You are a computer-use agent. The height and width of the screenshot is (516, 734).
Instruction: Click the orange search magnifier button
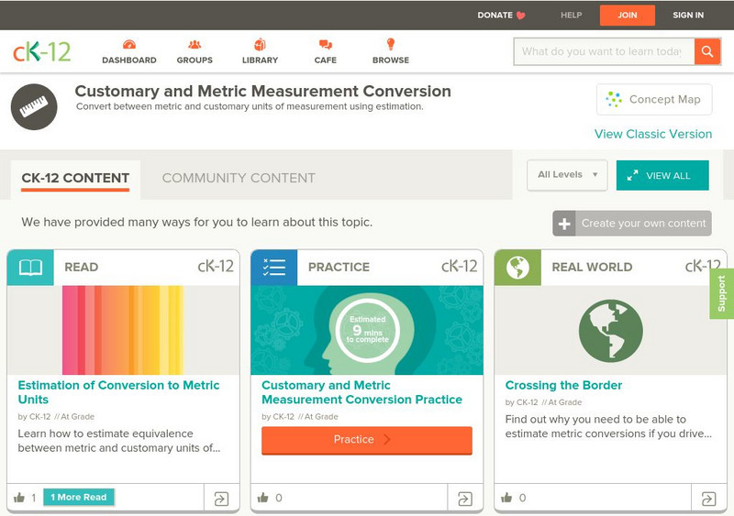click(x=707, y=51)
